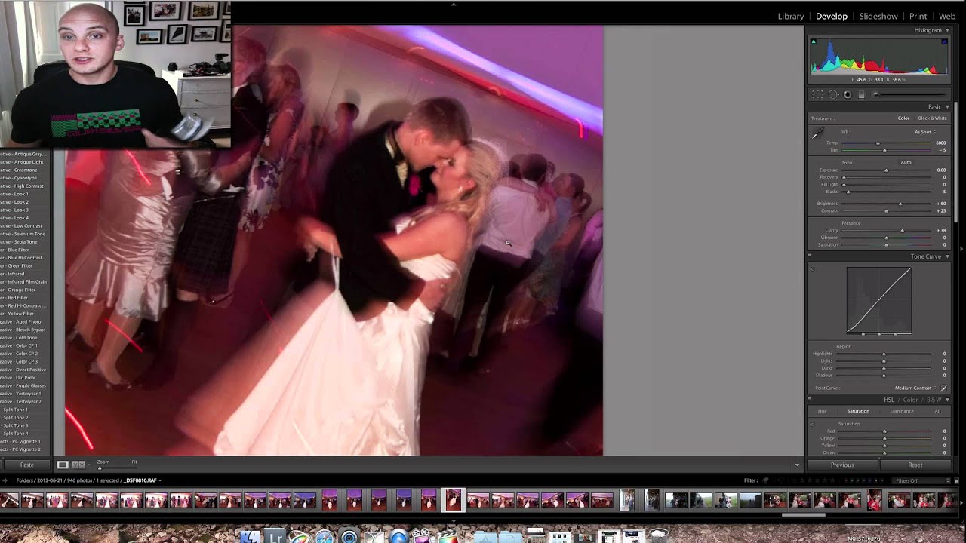
Task: Collapse the Tone Curve panel
Action: click(947, 256)
